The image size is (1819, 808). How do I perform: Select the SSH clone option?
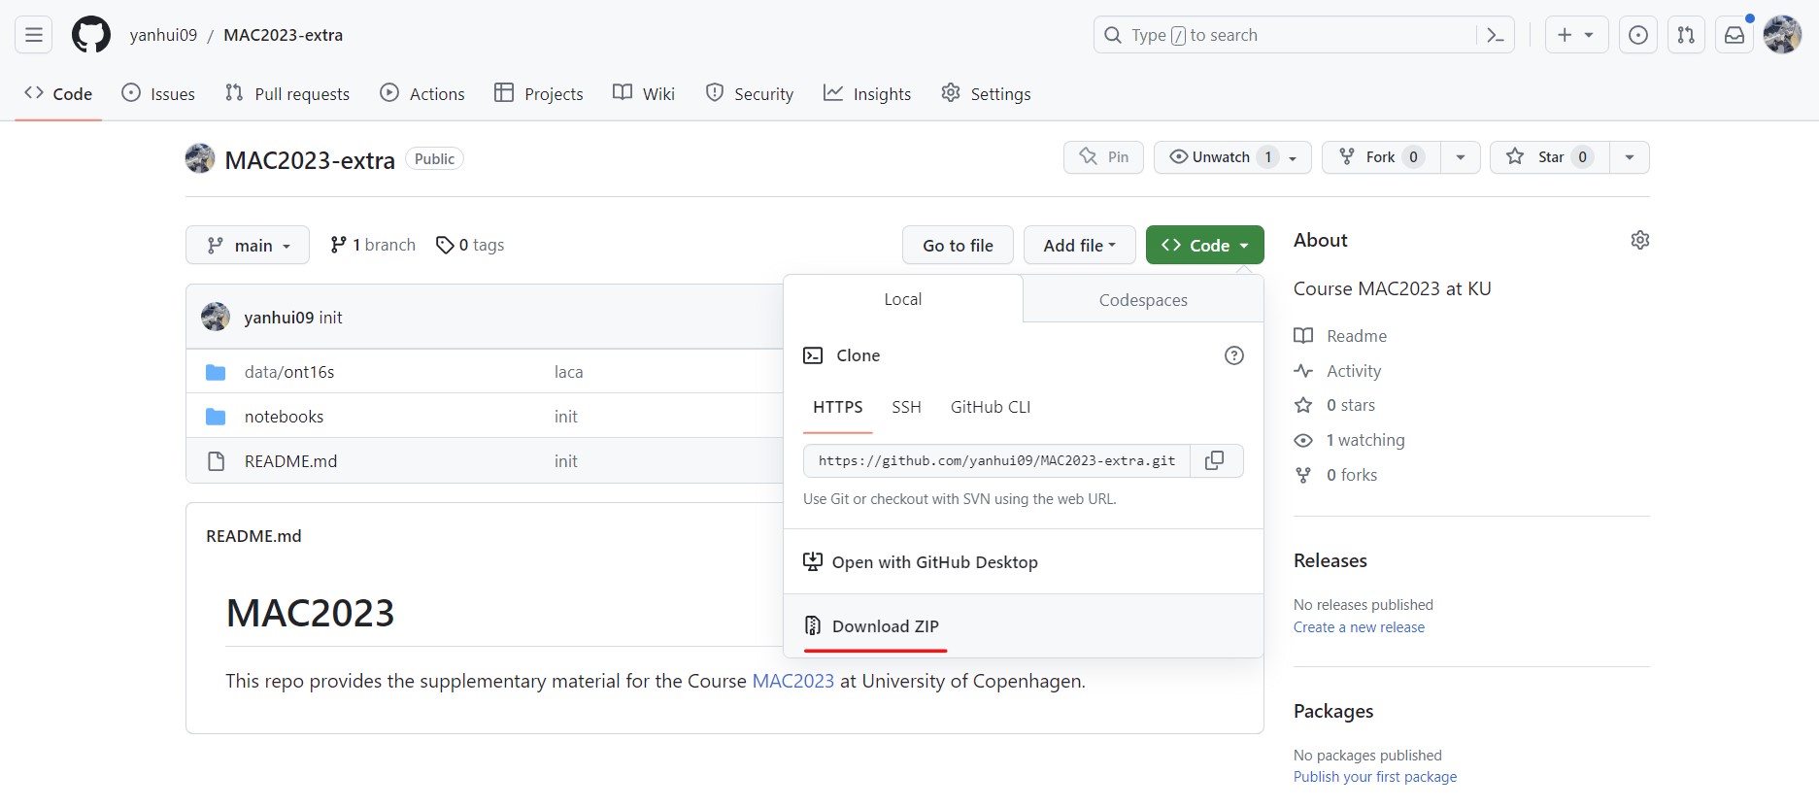(x=906, y=408)
